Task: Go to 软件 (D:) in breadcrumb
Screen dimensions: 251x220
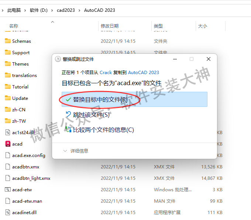Action: [x=39, y=10]
